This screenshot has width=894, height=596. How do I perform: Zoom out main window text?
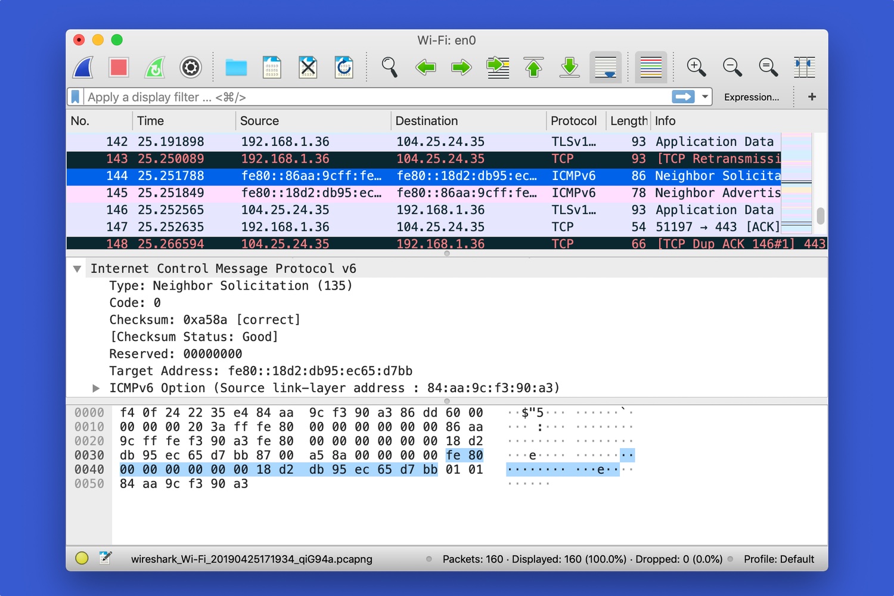pos(732,67)
